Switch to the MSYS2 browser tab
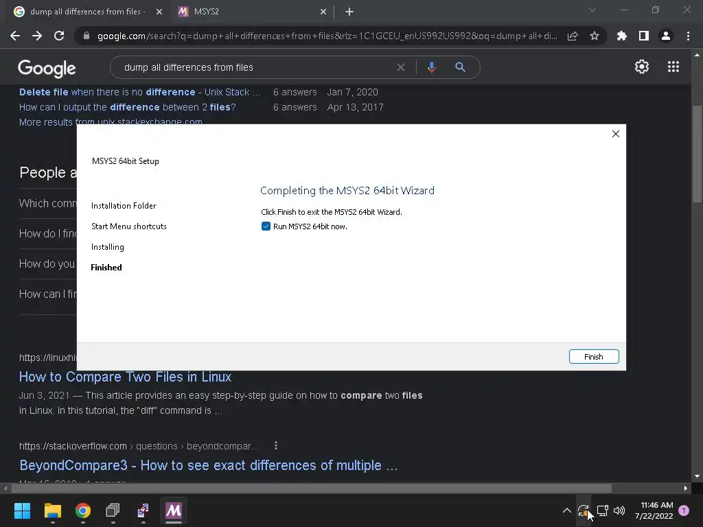This screenshot has height=527, width=703. [x=251, y=12]
